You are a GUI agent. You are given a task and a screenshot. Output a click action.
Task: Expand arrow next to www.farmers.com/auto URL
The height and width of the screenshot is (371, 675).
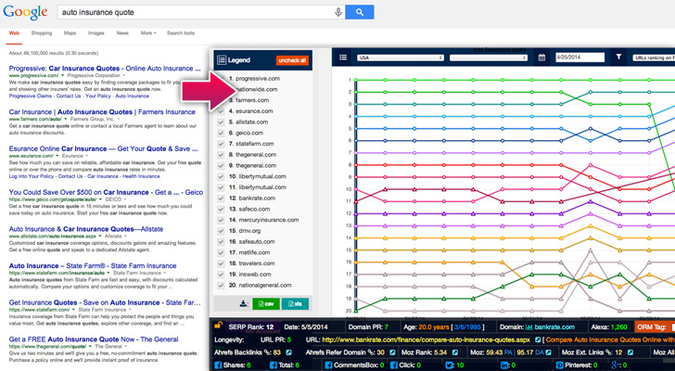65,119
